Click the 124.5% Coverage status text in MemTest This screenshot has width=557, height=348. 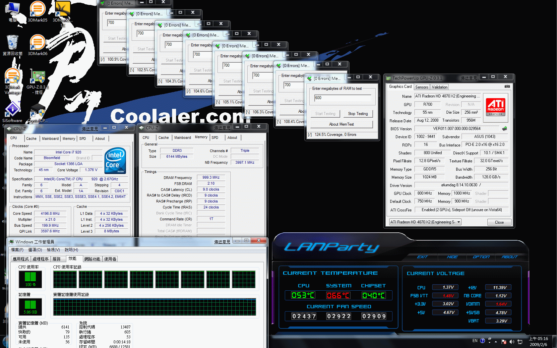pos(335,135)
